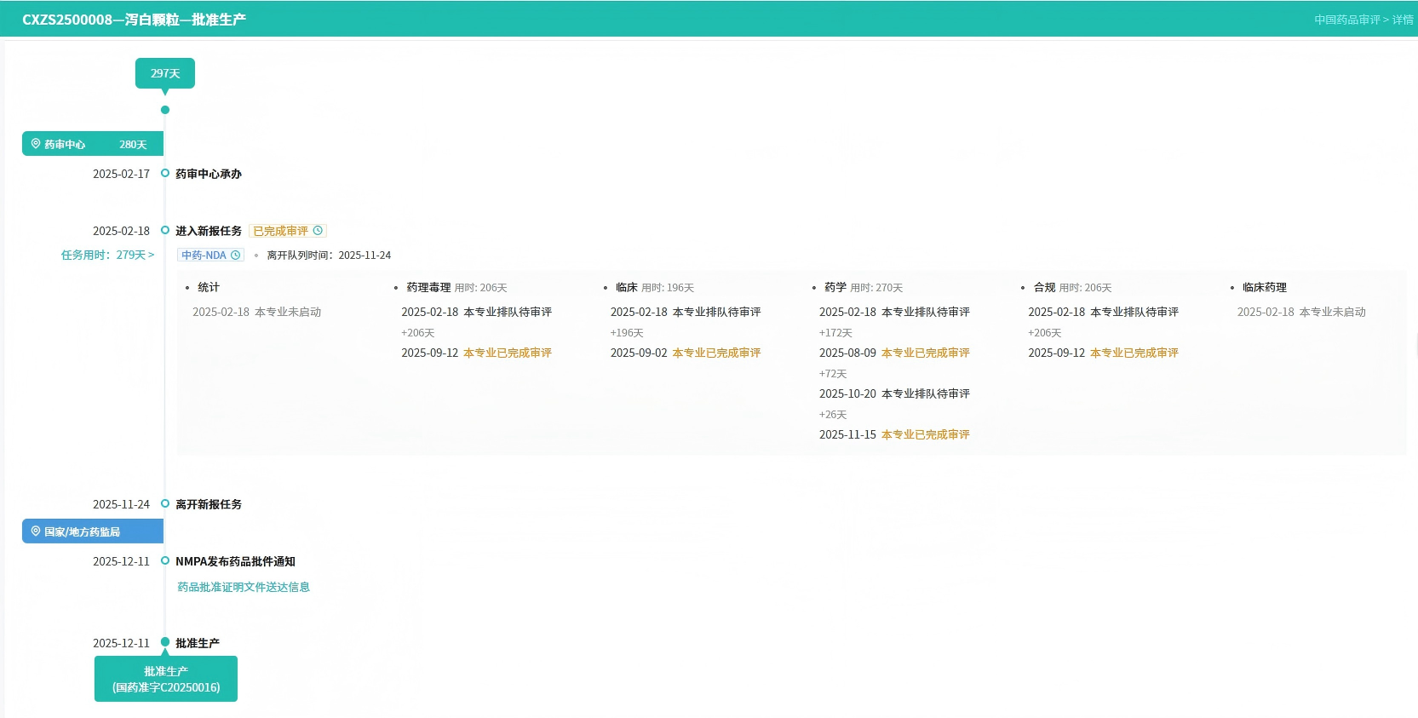Click the circle marker for 进入新报任务

point(165,230)
